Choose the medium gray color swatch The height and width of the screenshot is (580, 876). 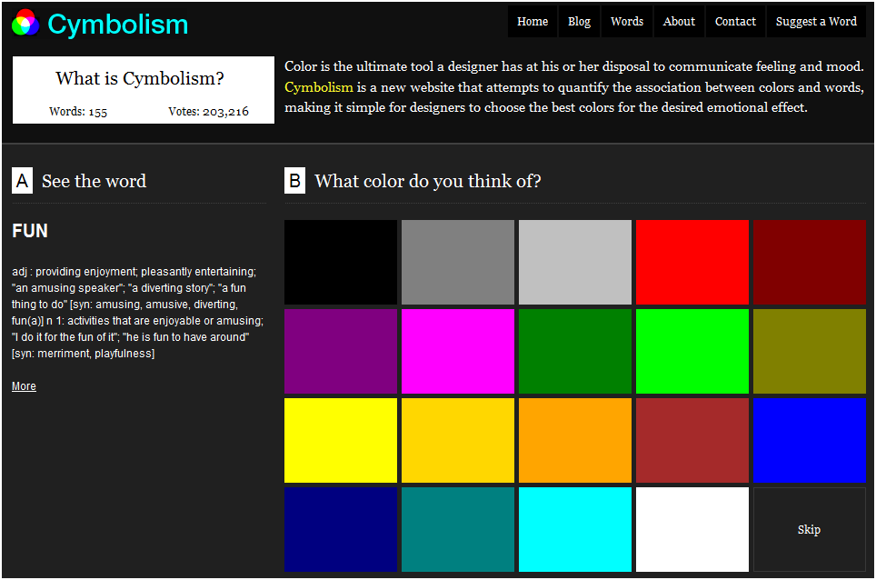pos(458,262)
